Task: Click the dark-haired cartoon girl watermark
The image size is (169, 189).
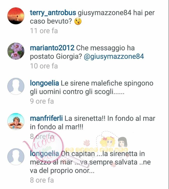Action: point(122,142)
